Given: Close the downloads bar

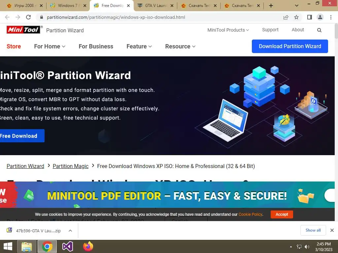Looking at the screenshot, I should [x=332, y=230].
